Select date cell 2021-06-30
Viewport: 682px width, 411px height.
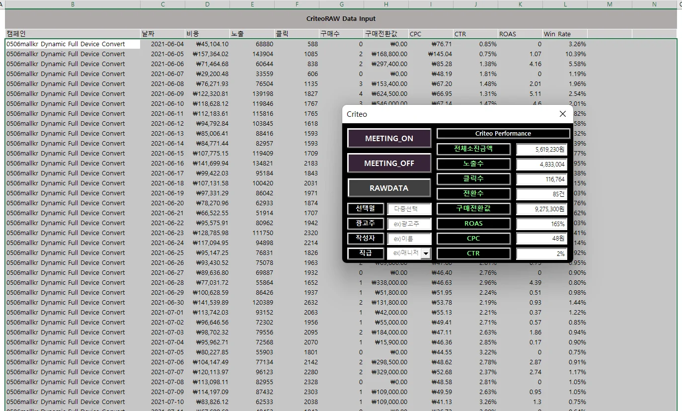162,302
